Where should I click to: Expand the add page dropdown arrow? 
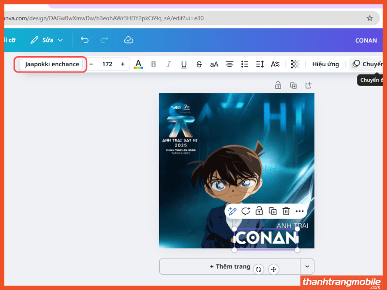(x=307, y=267)
